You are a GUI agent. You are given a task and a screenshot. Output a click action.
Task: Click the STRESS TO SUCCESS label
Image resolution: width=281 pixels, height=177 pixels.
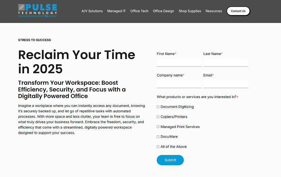(34, 40)
